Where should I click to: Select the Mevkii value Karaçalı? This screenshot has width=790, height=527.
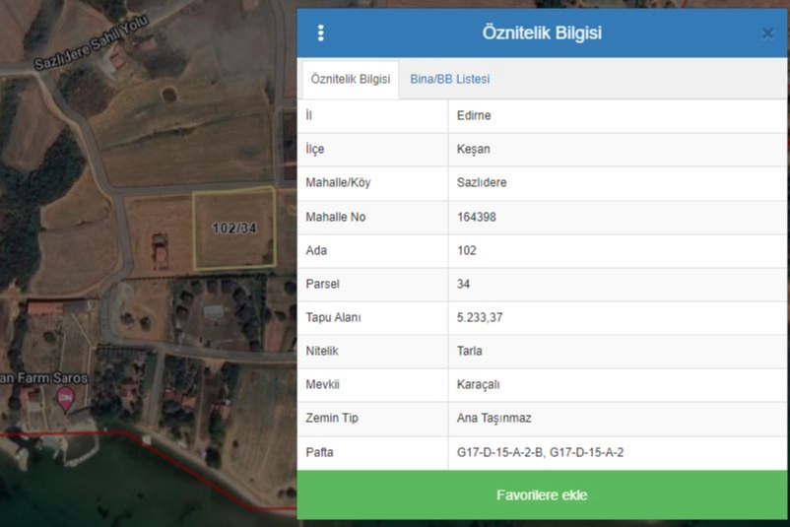point(478,384)
